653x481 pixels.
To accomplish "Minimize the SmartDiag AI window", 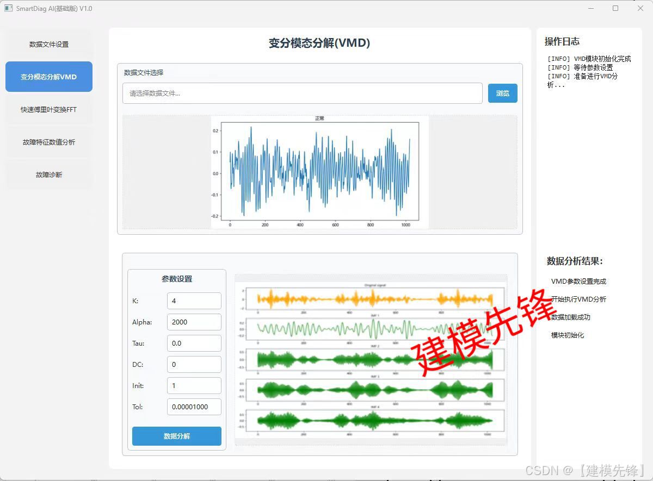I will point(590,8).
